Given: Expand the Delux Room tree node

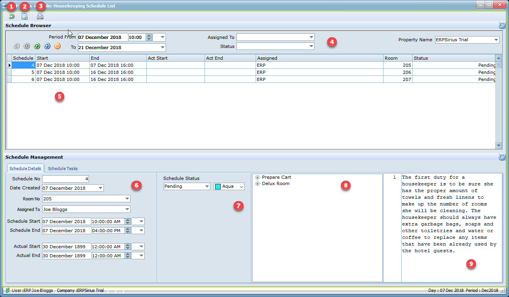Looking at the screenshot, I should (258, 184).
